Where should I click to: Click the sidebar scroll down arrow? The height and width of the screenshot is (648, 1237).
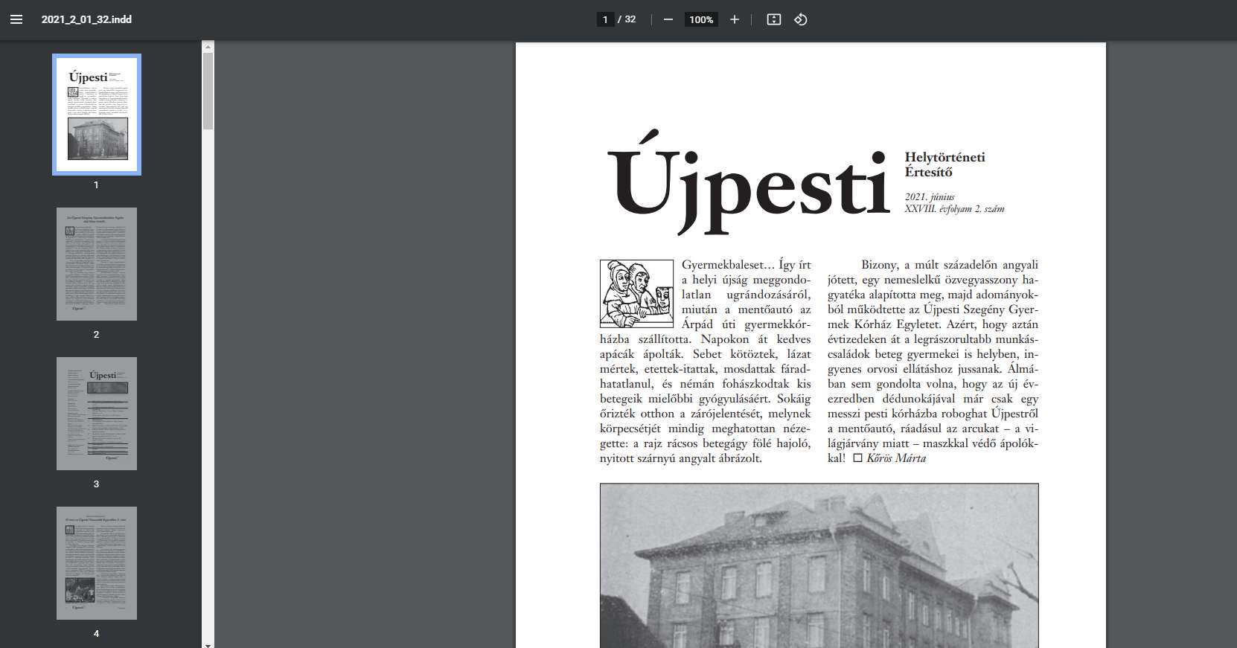[x=208, y=644]
